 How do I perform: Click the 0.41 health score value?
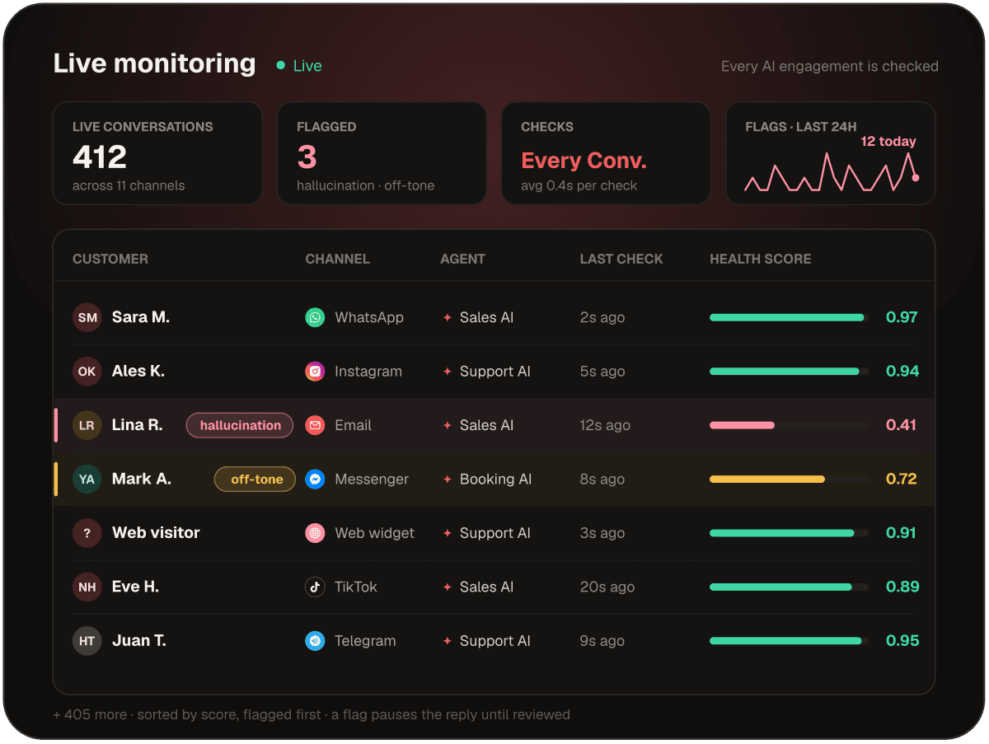902,425
